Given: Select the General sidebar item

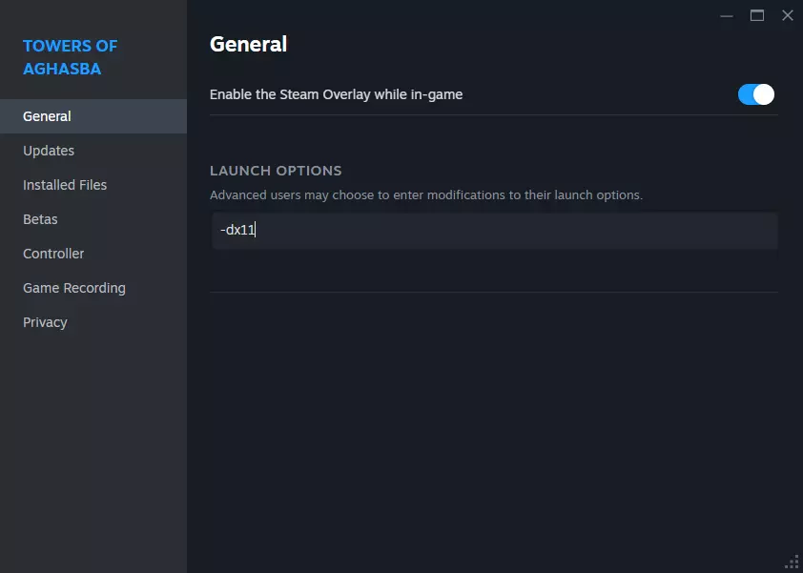Looking at the screenshot, I should point(47,116).
